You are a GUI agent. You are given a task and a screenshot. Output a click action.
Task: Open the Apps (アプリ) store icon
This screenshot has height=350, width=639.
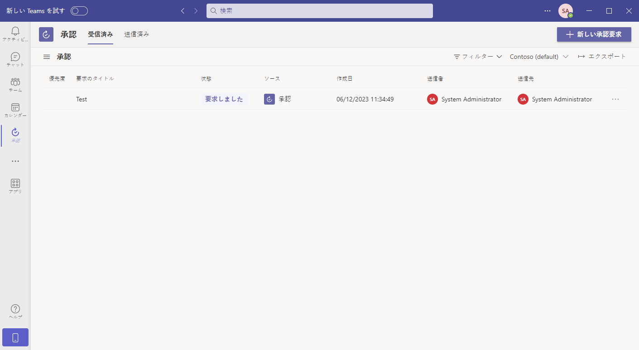[x=15, y=186]
